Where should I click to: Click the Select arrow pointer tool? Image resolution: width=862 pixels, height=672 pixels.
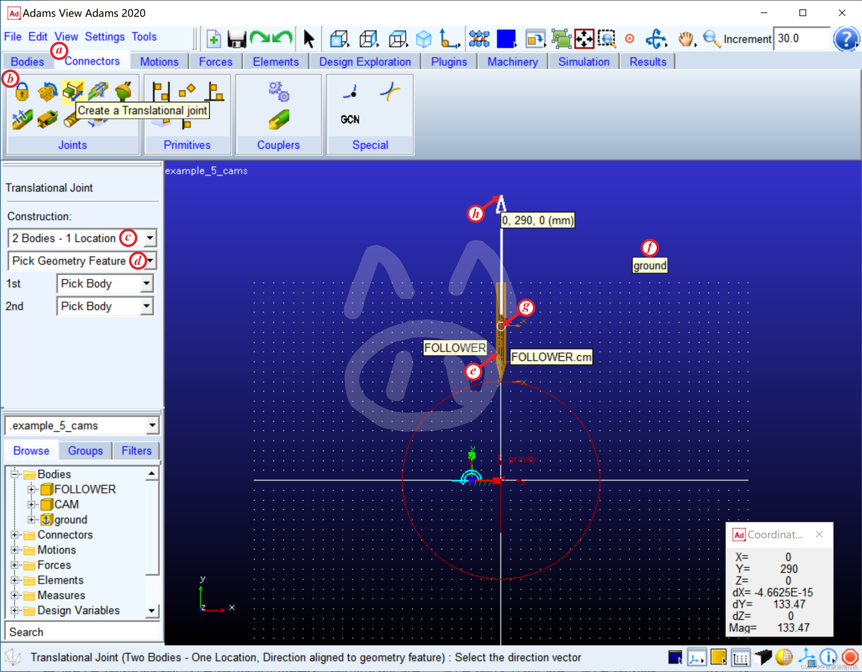[309, 39]
